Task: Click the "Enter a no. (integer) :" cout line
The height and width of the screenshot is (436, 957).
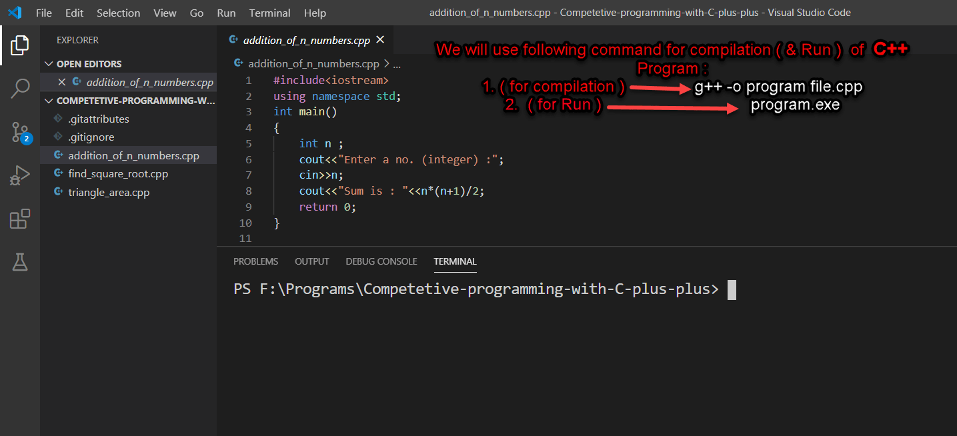Action: coord(401,159)
